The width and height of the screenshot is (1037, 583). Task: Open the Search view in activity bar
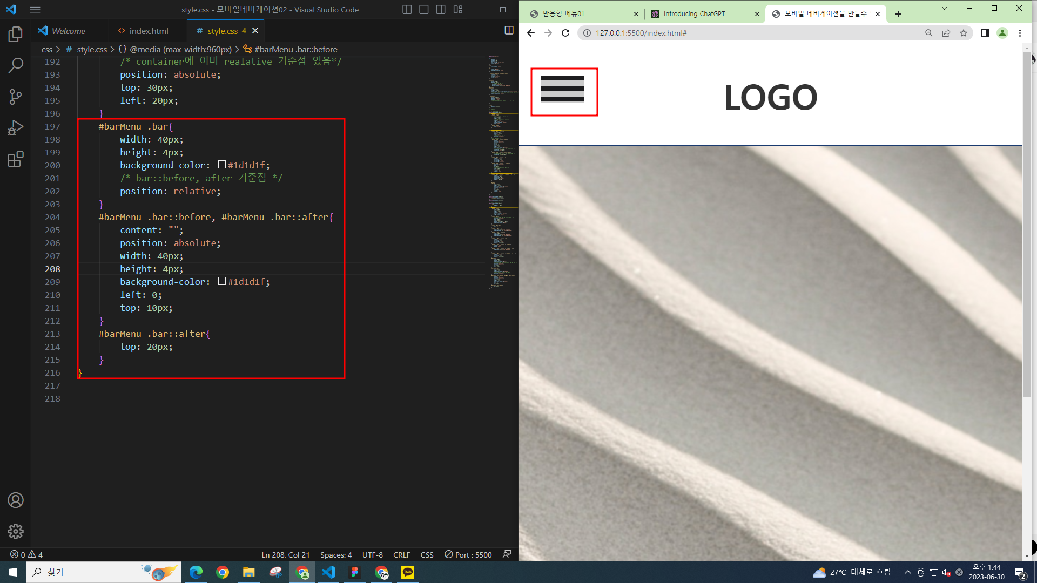[x=16, y=66]
